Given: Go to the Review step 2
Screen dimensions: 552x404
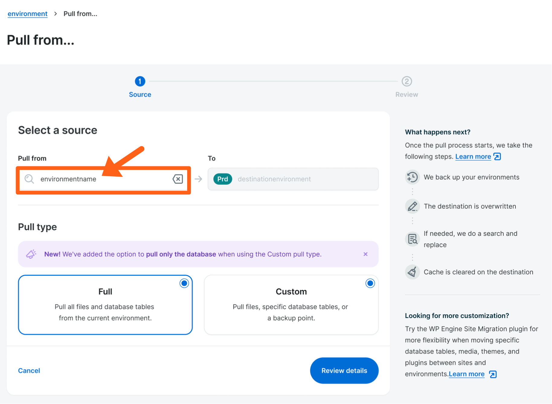Looking at the screenshot, I should coord(406,82).
